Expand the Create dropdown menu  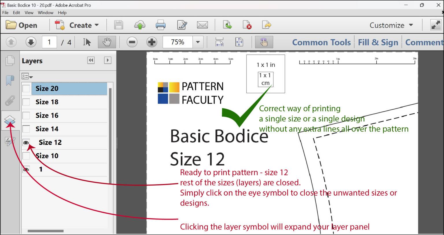pos(97,25)
